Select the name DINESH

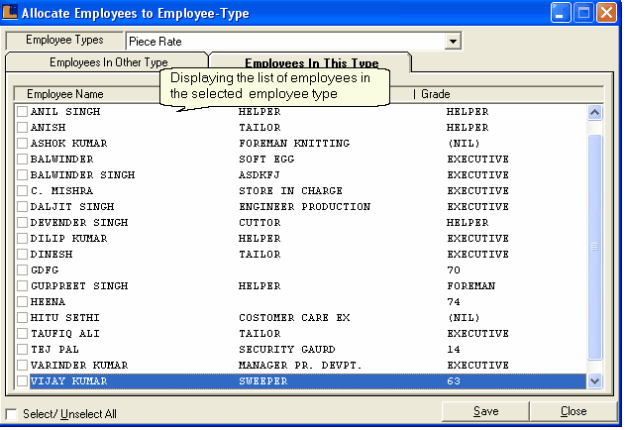point(52,254)
